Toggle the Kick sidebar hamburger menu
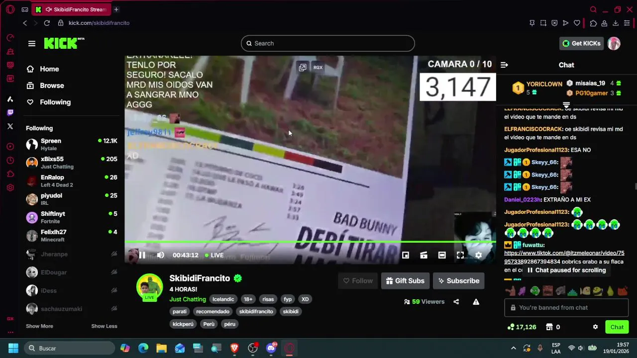The width and height of the screenshot is (637, 358). (x=32, y=43)
